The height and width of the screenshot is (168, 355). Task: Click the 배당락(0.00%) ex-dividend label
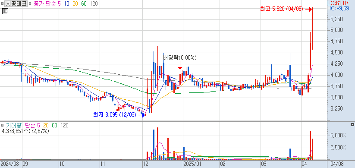point(180,57)
